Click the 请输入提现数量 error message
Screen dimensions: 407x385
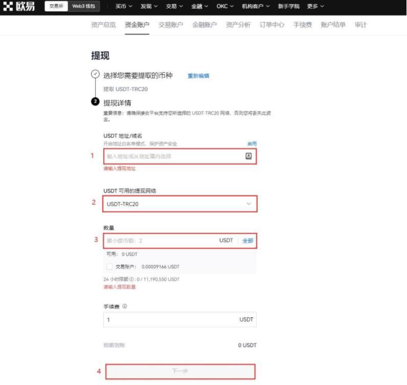[120, 287]
